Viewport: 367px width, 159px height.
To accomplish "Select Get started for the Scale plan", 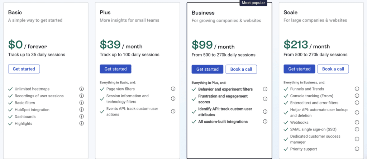I will [299, 69].
